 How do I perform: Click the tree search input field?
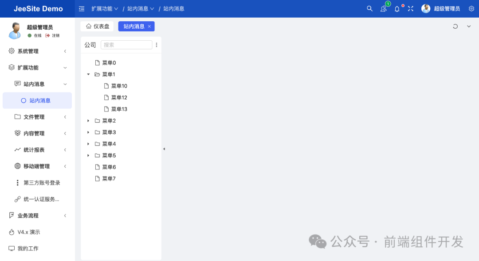(126, 45)
